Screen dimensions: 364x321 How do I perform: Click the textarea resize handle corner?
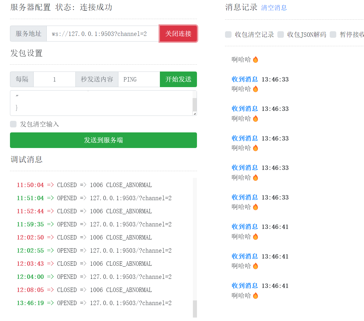click(x=195, y=114)
